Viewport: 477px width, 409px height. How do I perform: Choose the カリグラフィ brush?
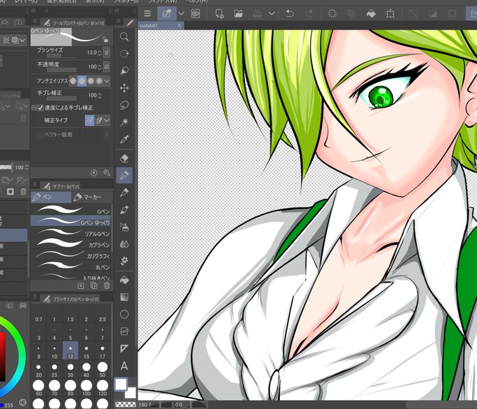click(x=71, y=255)
